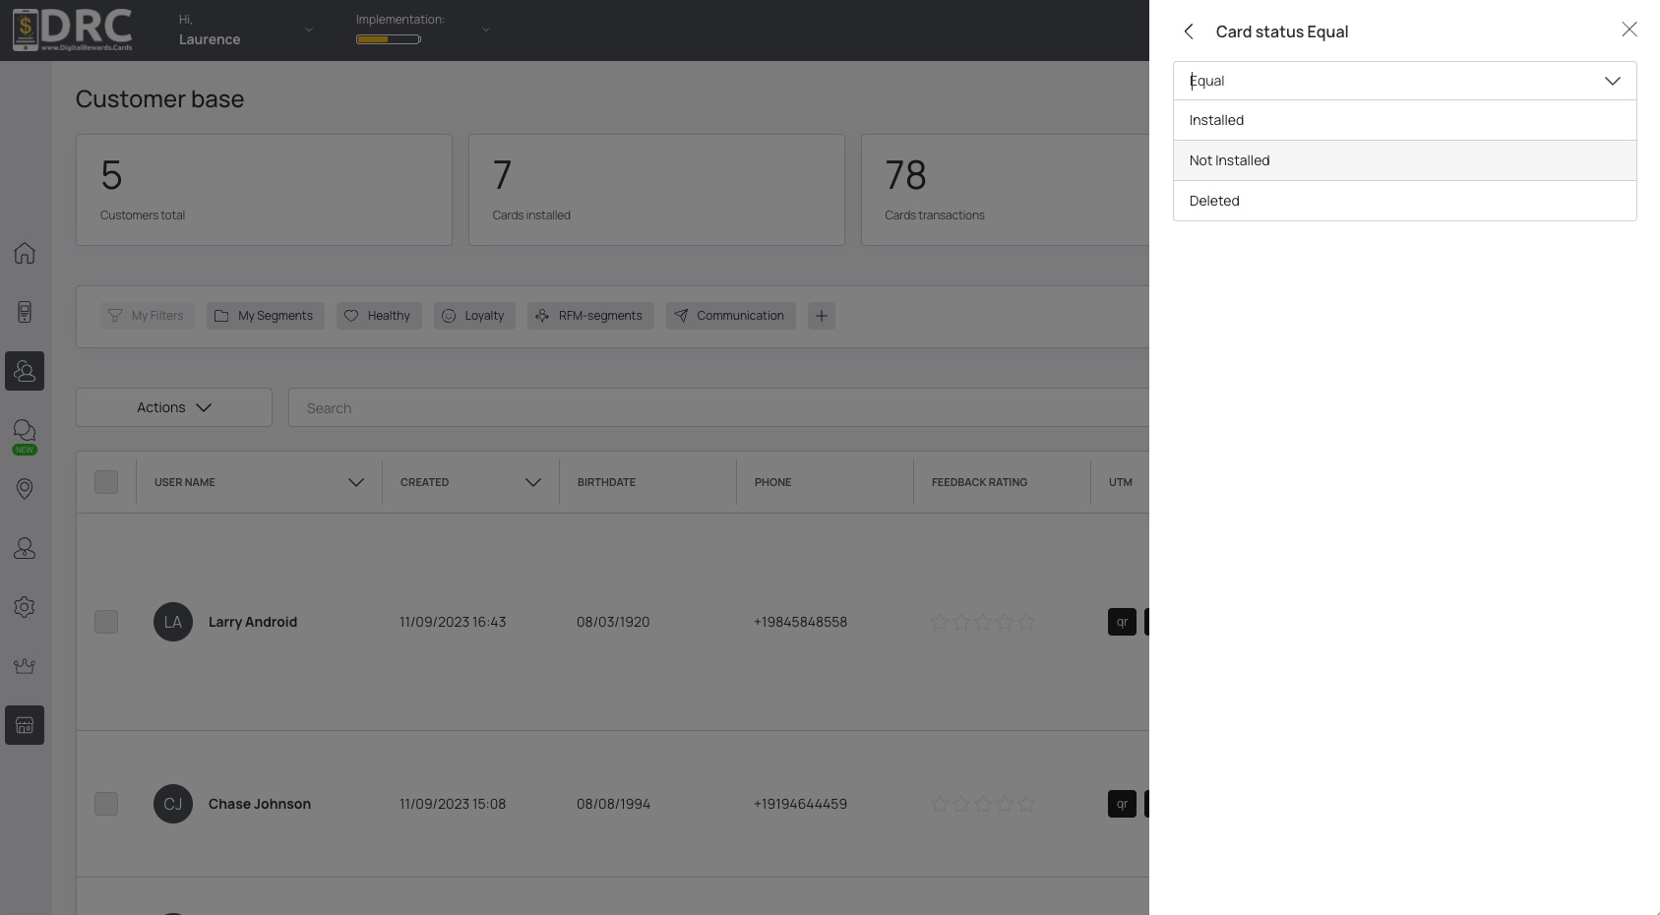Click created date 11/09/2023 15:08
The width and height of the screenshot is (1660, 915).
click(453, 804)
